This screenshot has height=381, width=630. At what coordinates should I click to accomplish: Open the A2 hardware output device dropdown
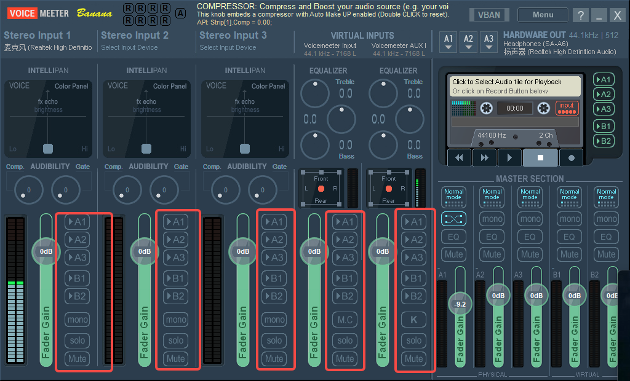(x=468, y=42)
